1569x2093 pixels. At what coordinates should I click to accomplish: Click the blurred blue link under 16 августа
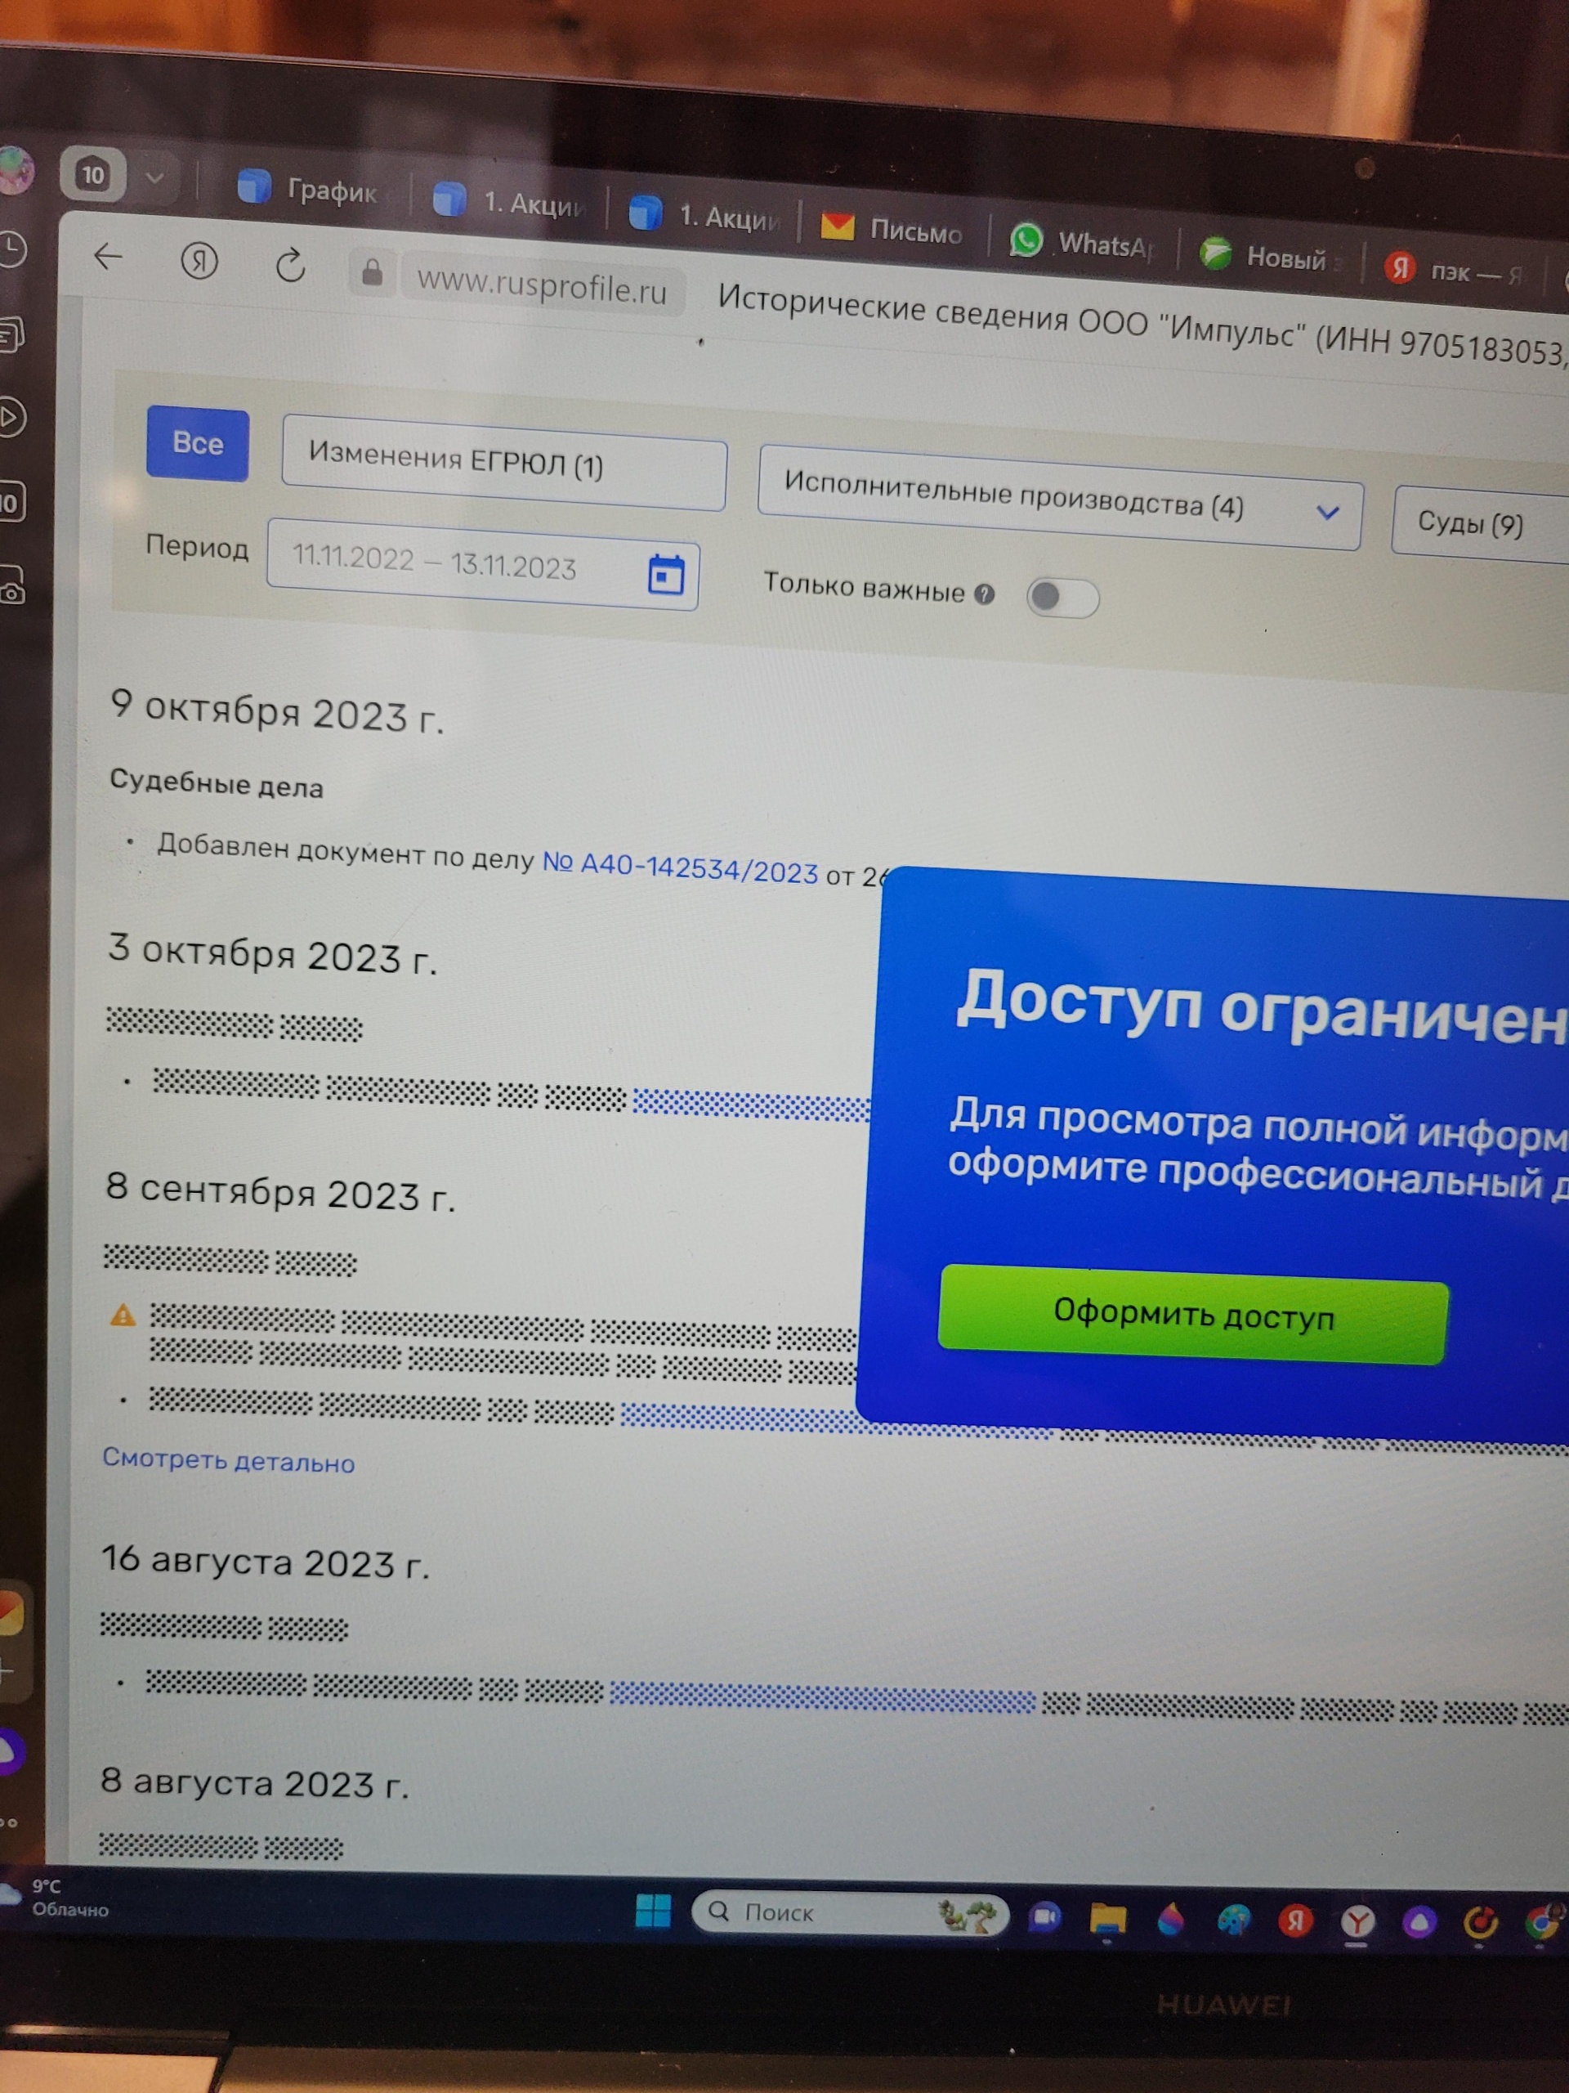[x=822, y=1698]
